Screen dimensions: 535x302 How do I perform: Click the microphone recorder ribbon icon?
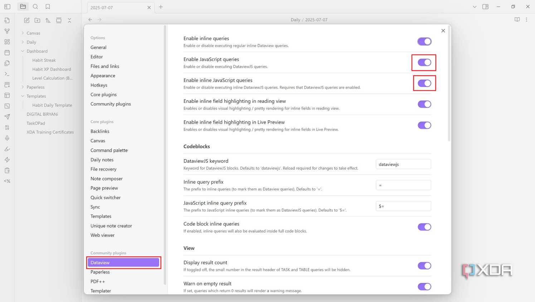7,138
